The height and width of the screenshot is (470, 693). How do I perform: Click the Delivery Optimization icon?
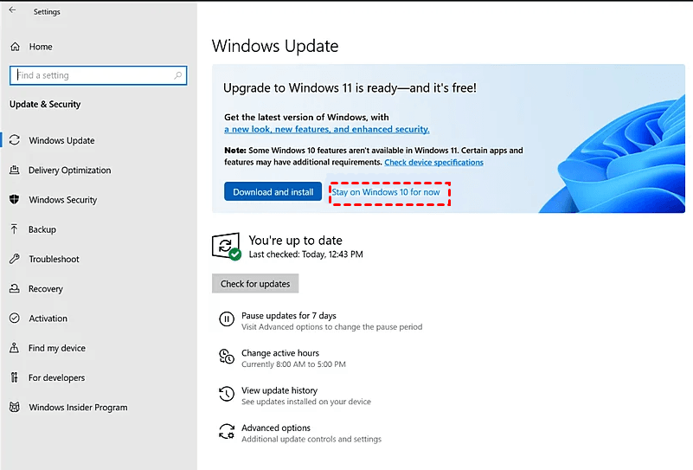(15, 170)
